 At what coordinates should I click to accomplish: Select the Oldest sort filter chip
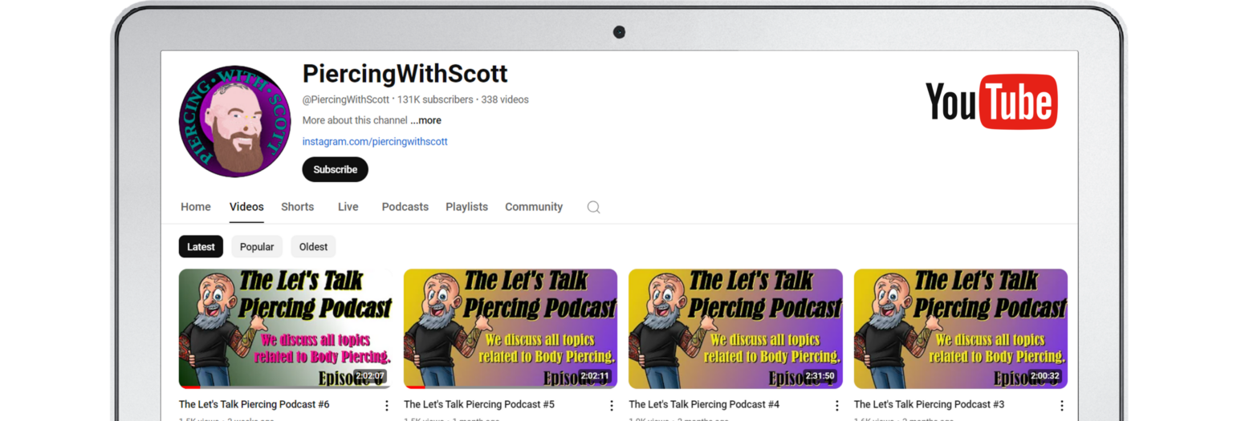tap(313, 247)
